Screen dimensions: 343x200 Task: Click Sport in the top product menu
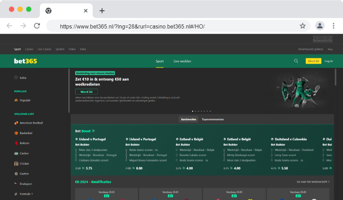point(17,49)
